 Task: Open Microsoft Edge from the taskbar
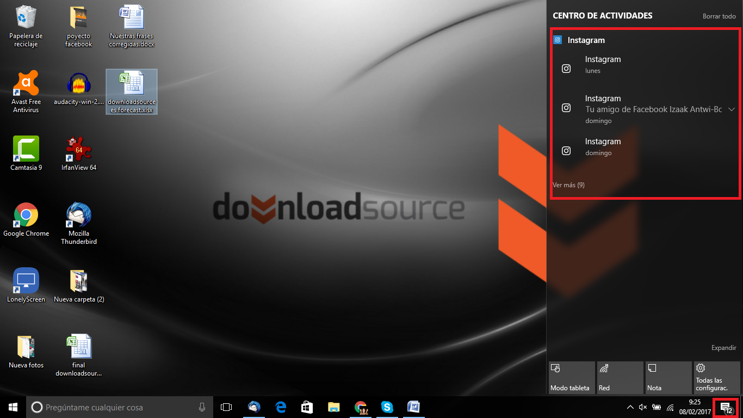coord(281,407)
